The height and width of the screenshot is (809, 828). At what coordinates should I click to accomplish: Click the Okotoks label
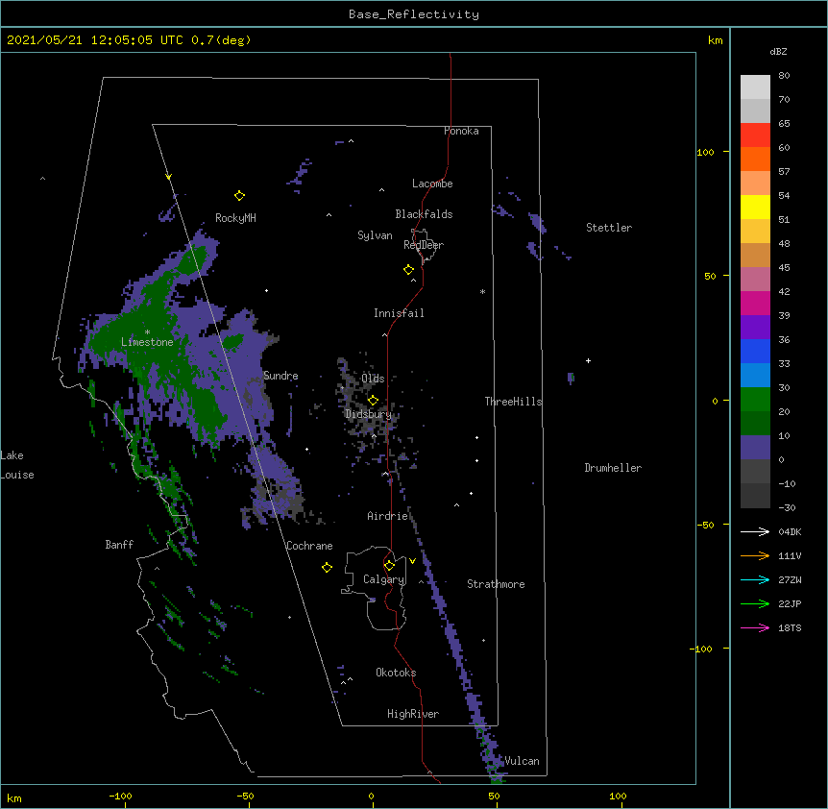pyautogui.click(x=396, y=673)
